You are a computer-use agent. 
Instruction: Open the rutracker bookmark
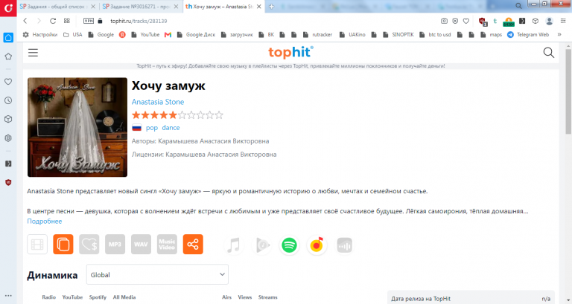pos(318,35)
